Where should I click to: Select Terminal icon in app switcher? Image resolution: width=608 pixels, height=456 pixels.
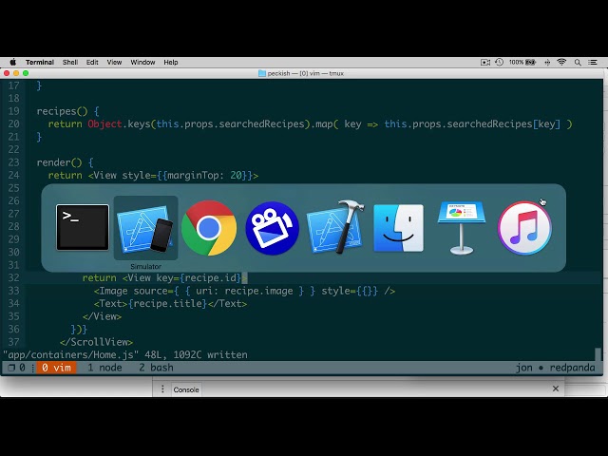click(83, 228)
